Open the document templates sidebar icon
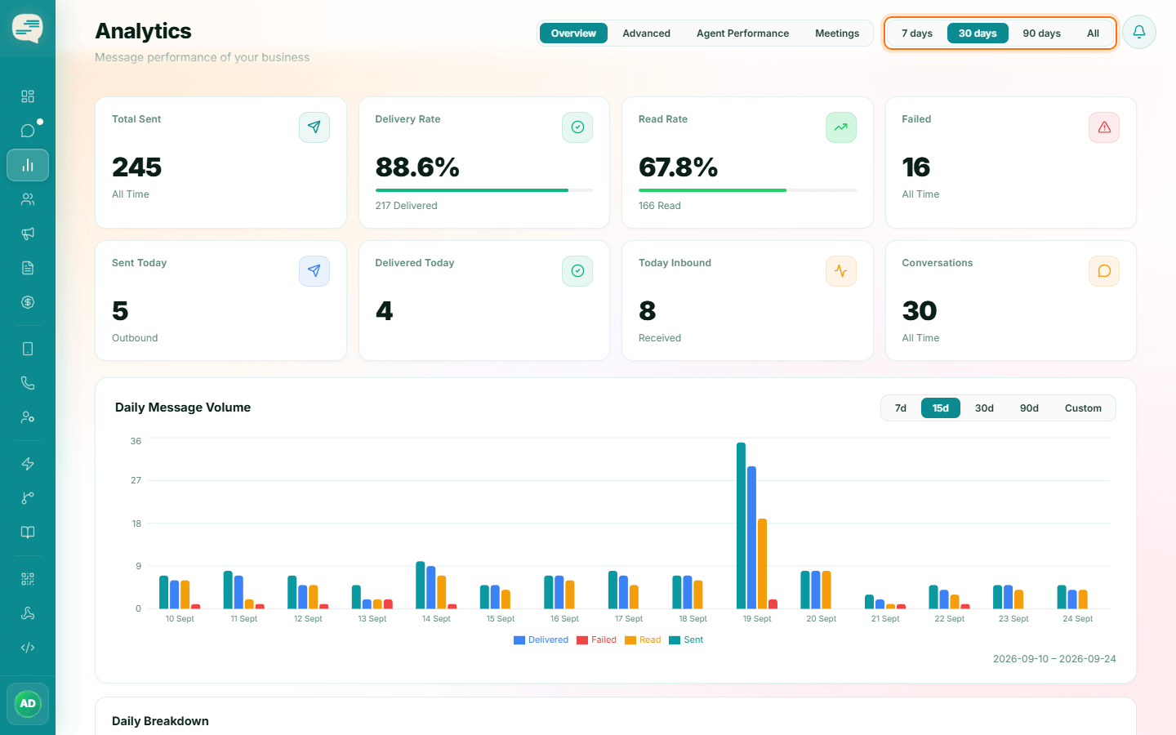 click(28, 268)
